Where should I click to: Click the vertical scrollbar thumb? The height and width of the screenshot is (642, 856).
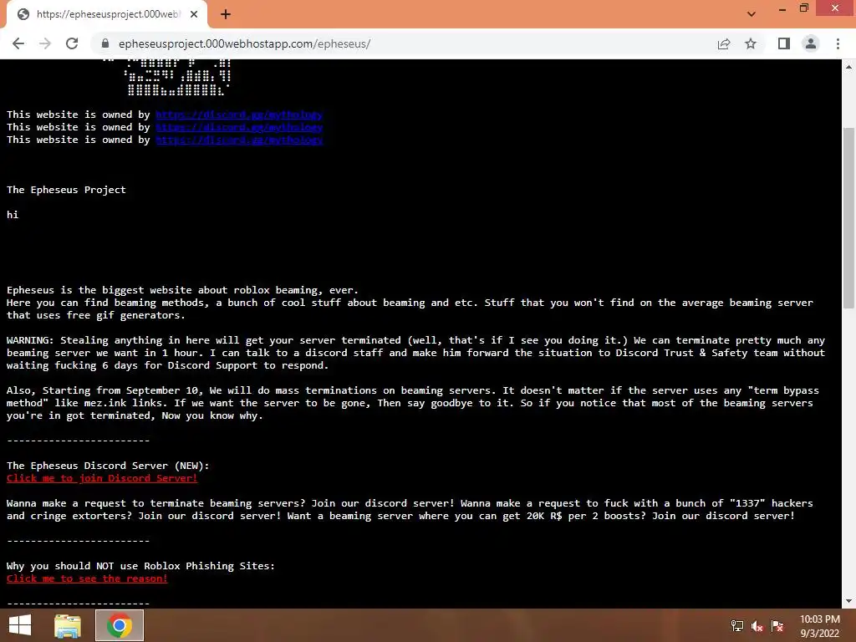[848, 218]
